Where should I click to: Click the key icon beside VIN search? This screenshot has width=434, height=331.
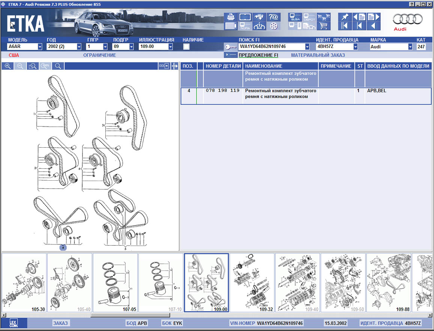(x=230, y=47)
